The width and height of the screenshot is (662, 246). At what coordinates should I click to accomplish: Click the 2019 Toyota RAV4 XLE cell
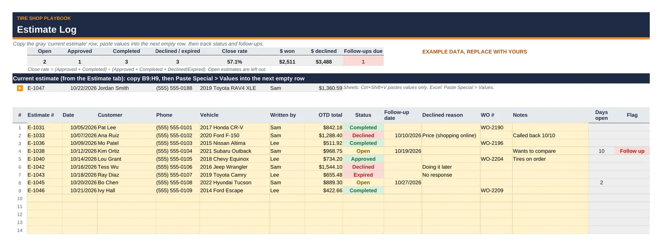pos(235,88)
